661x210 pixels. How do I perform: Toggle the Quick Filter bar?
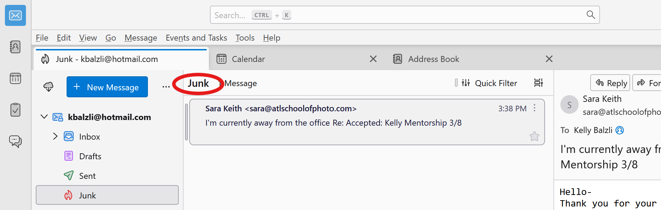489,83
